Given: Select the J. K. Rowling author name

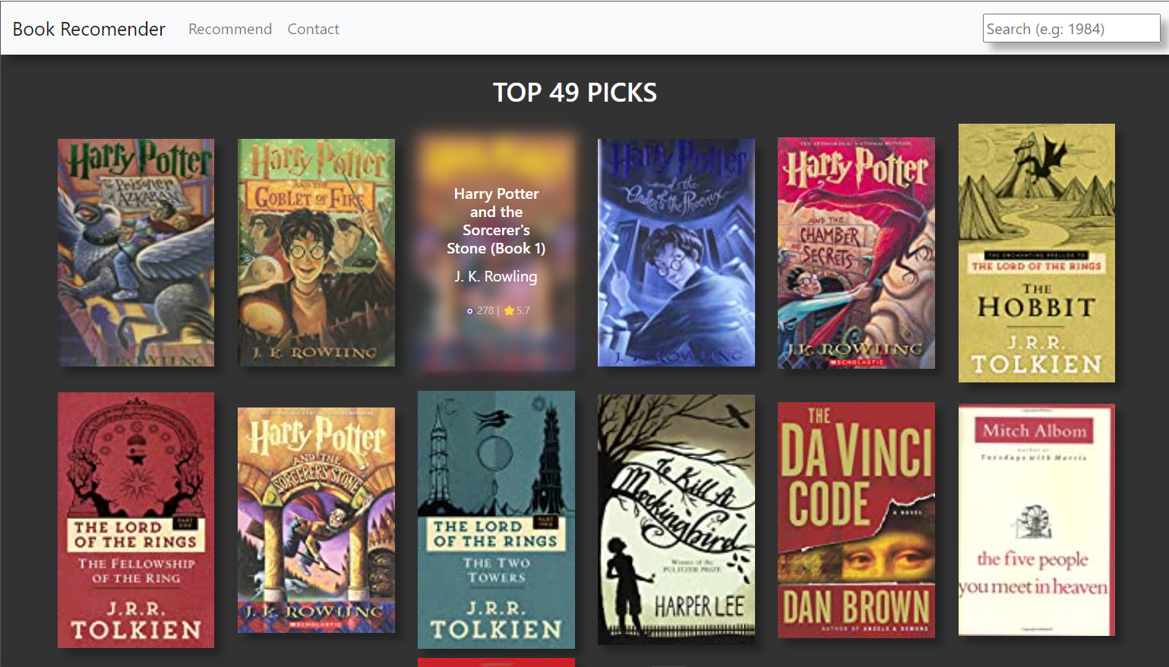Looking at the screenshot, I should pyautogui.click(x=496, y=276).
